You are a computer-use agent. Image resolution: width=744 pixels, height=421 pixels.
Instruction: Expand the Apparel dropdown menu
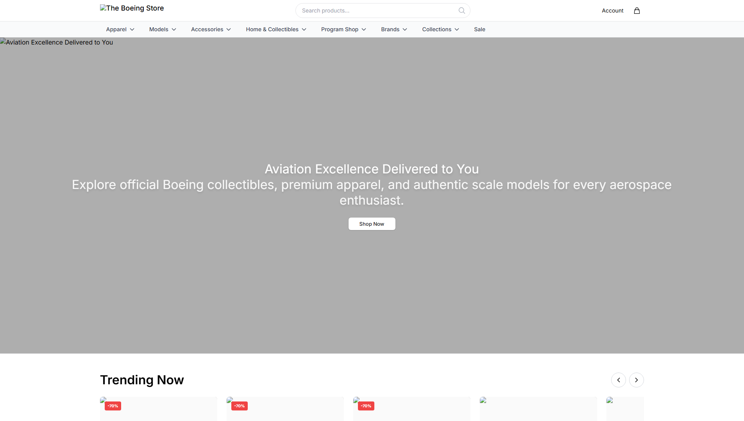[120, 29]
